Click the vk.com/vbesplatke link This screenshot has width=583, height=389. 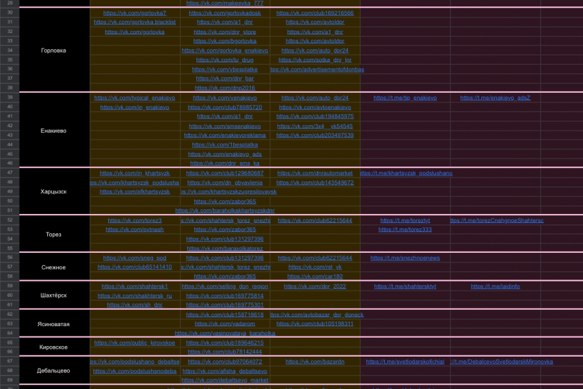pyautogui.click(x=225, y=69)
